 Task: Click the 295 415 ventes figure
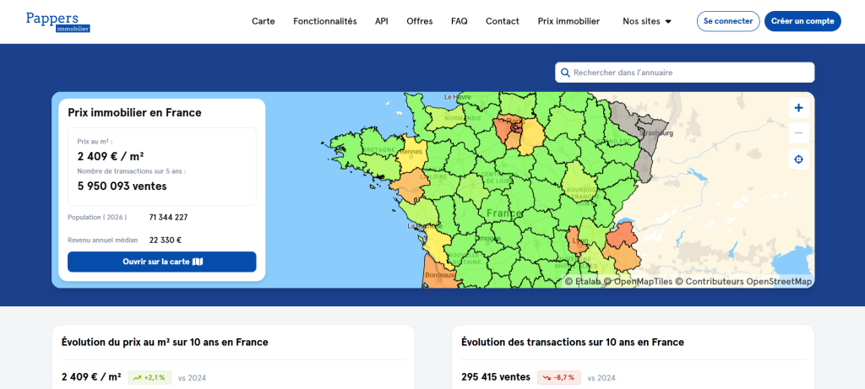click(x=495, y=377)
